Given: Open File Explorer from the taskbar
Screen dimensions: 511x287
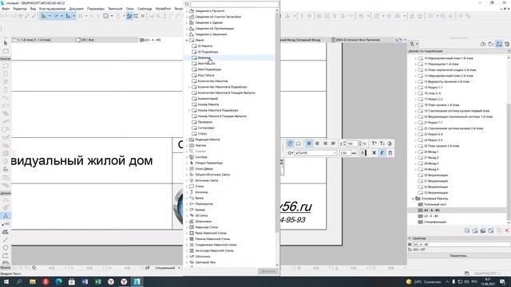Looking at the screenshot, I should [x=33, y=281].
